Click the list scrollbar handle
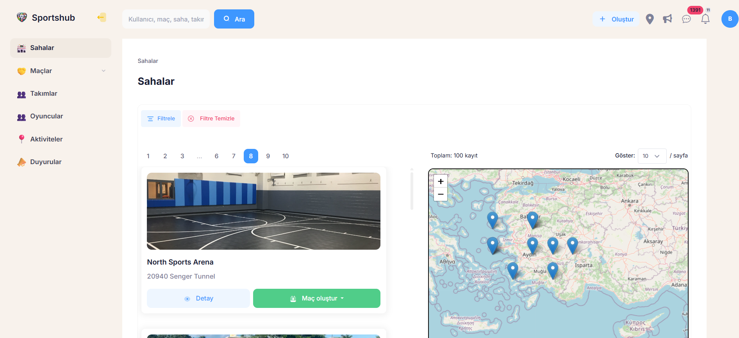739x338 pixels. coord(412,191)
